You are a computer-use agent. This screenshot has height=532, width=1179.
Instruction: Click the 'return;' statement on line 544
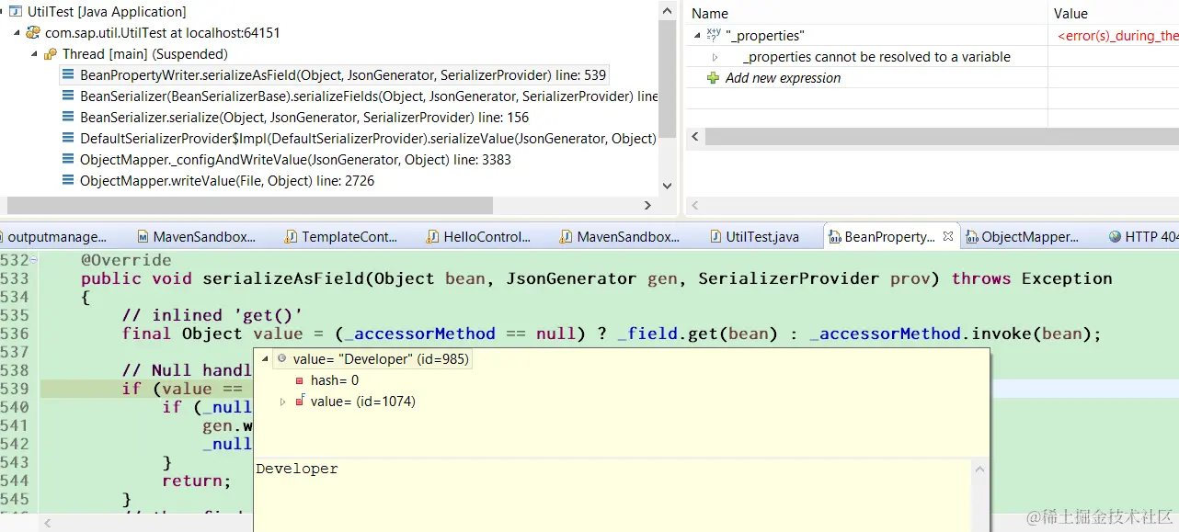[197, 481]
